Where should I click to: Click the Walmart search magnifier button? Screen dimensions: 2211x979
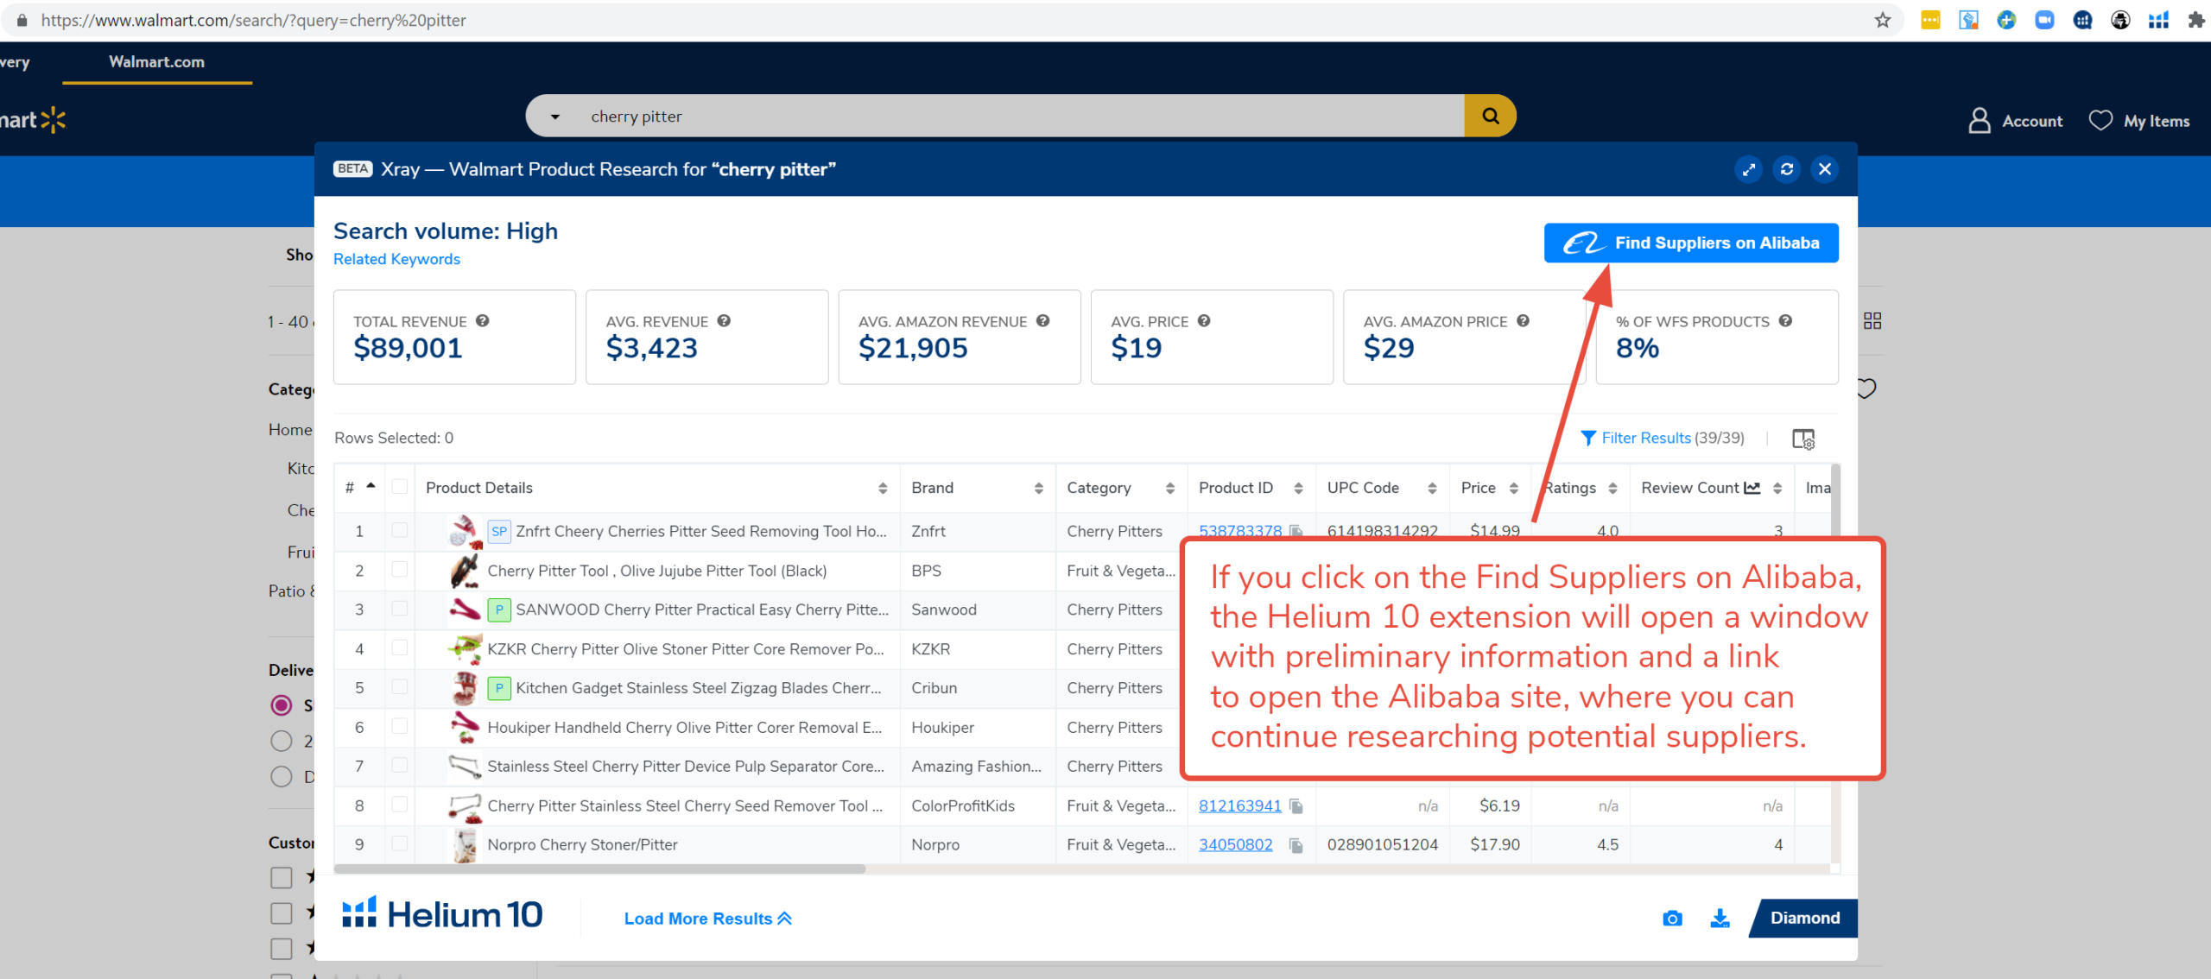click(1490, 116)
